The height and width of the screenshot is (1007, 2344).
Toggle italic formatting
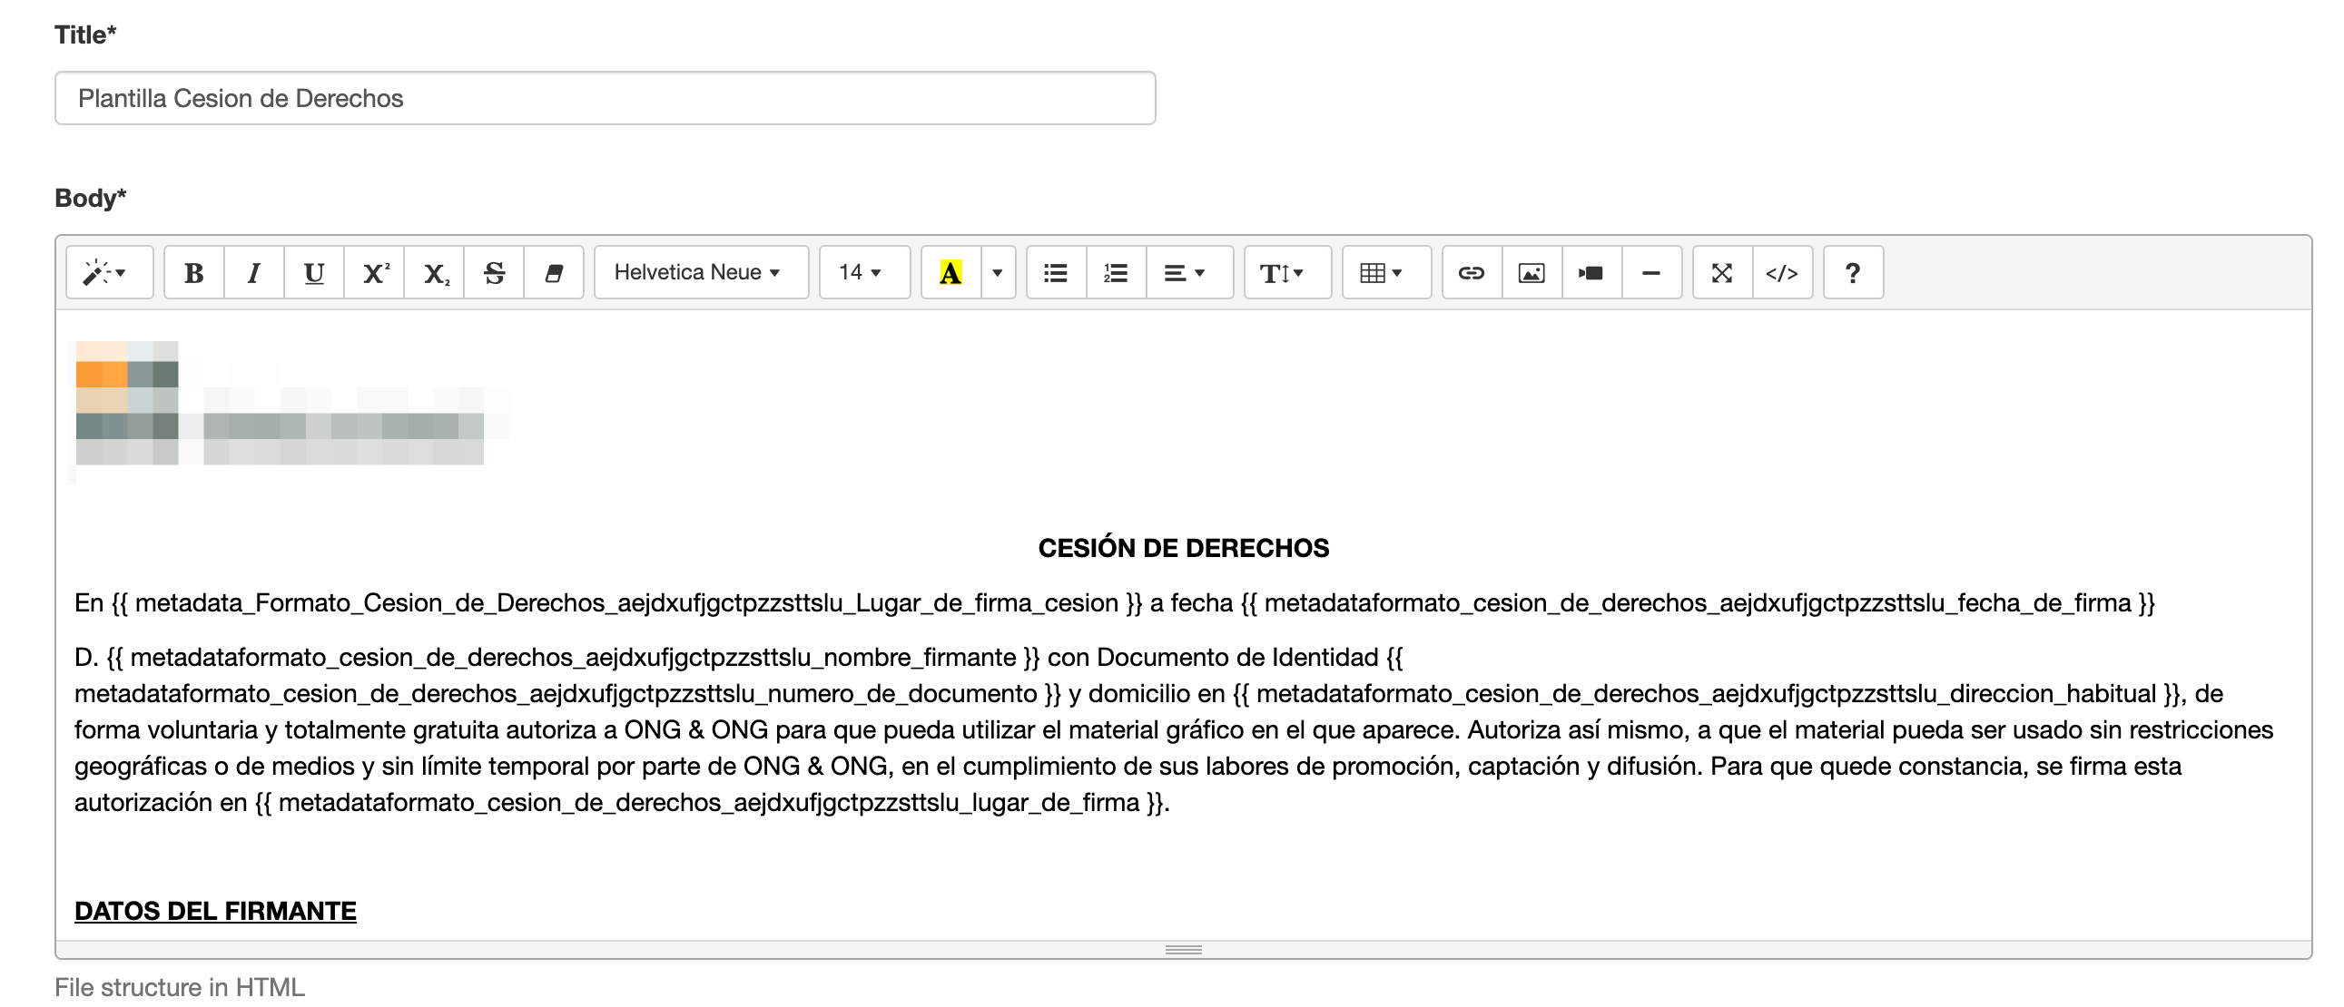pos(253,272)
